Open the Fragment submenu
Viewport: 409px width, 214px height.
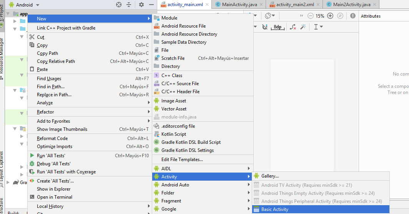point(203,201)
